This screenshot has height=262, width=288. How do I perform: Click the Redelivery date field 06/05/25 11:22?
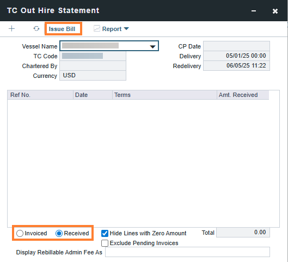(236, 65)
